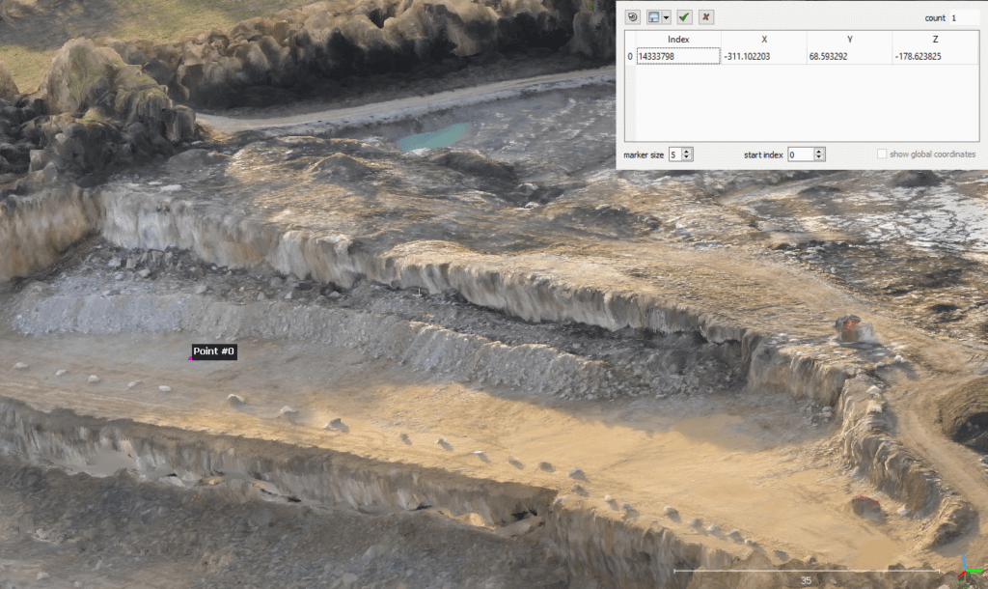Export the picked points list

[652, 15]
